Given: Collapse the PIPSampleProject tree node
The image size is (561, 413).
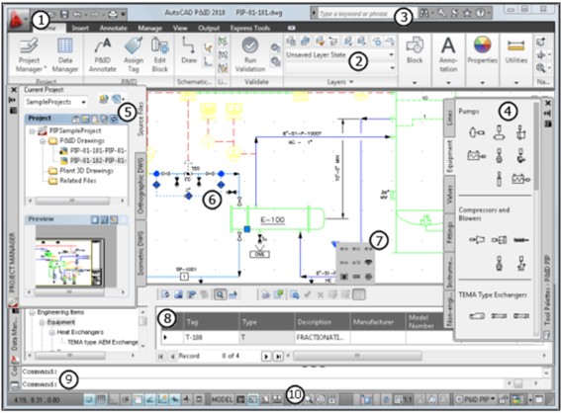Looking at the screenshot, I should [33, 130].
